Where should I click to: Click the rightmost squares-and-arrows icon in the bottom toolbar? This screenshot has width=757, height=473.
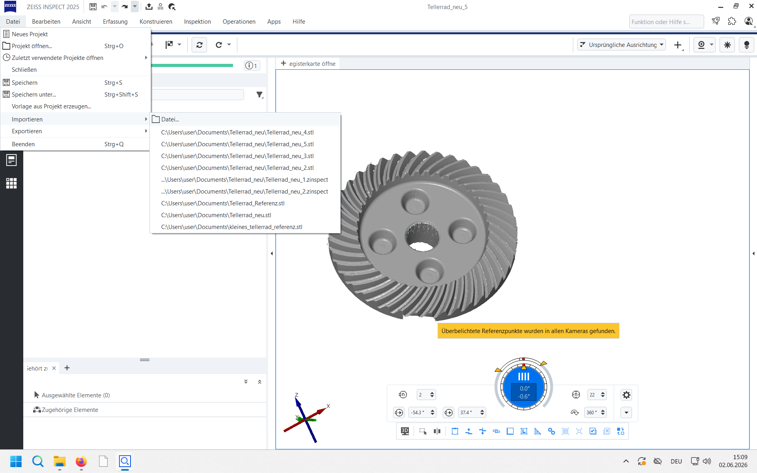[x=621, y=431]
